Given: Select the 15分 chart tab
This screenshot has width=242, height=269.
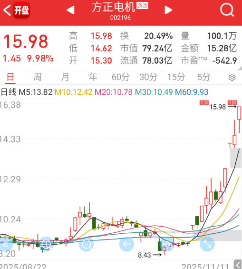Looking at the screenshot, I should click(x=176, y=77).
